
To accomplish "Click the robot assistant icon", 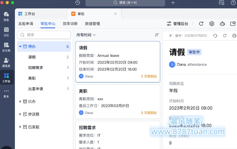I will pos(222,24).
